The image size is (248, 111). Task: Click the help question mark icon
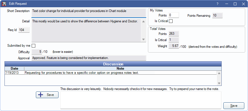click(218, 4)
